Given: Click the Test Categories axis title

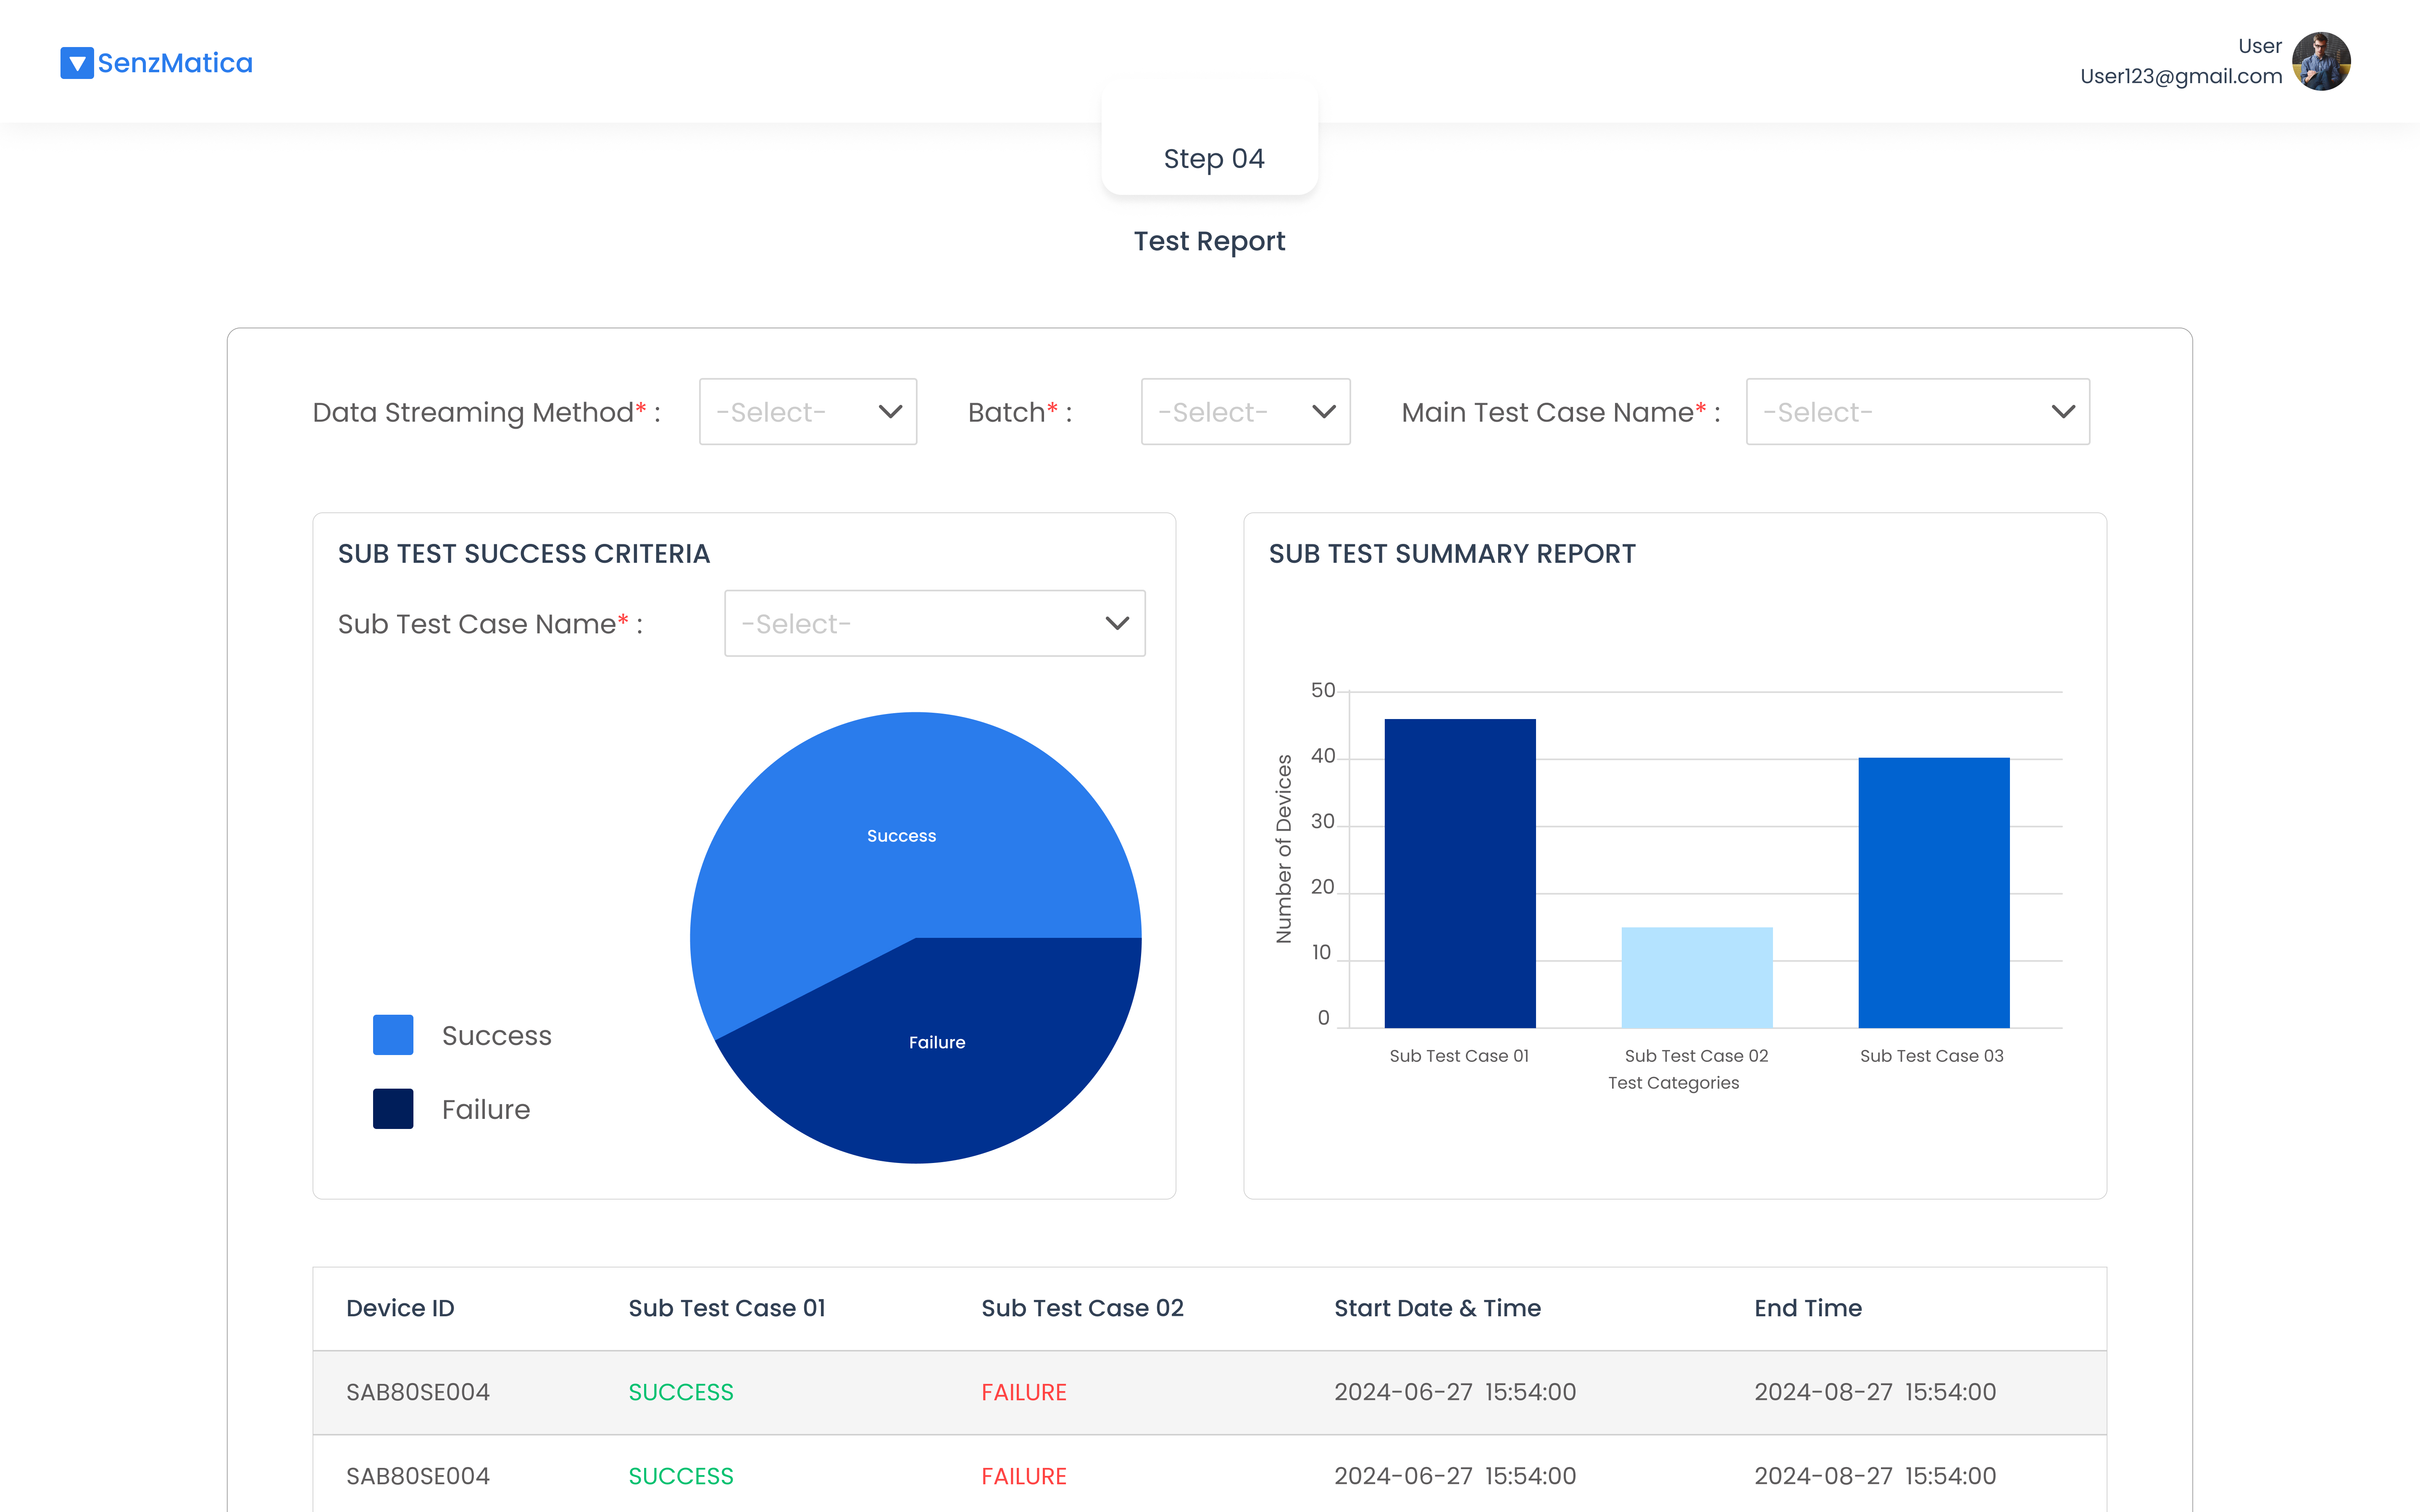Looking at the screenshot, I should (x=1673, y=1083).
